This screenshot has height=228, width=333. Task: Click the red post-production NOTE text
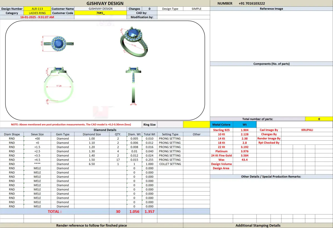click(x=71, y=125)
